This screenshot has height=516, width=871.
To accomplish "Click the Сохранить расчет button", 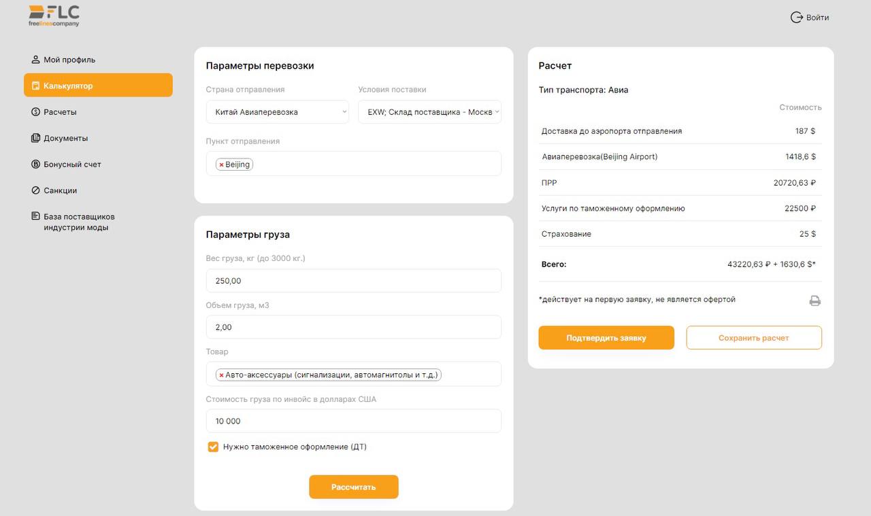I will [753, 338].
